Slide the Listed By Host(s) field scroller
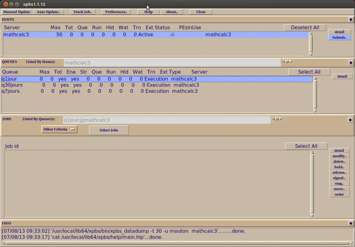355x247 pixels. point(287,62)
